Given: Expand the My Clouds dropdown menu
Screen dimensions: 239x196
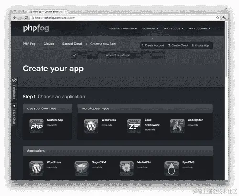Looking at the screenshot, I should point(174,29).
